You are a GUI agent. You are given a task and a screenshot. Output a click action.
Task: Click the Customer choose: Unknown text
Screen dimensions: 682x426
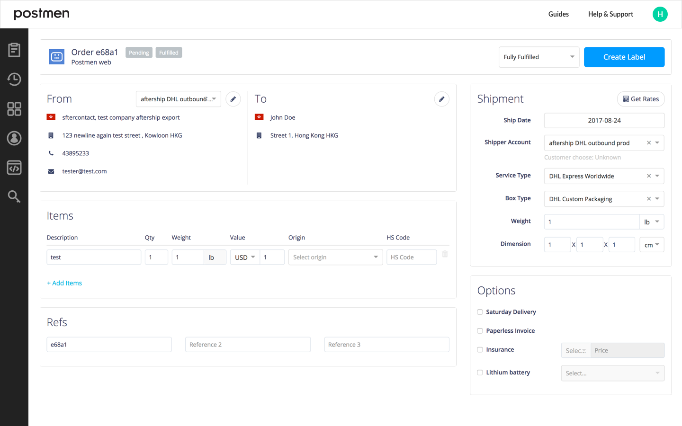[x=583, y=158]
